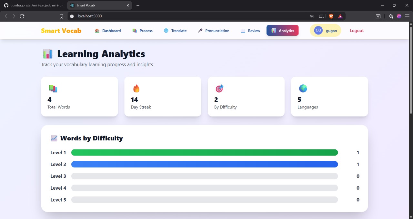Click the empty Level 3 progress bar

click(x=205, y=176)
